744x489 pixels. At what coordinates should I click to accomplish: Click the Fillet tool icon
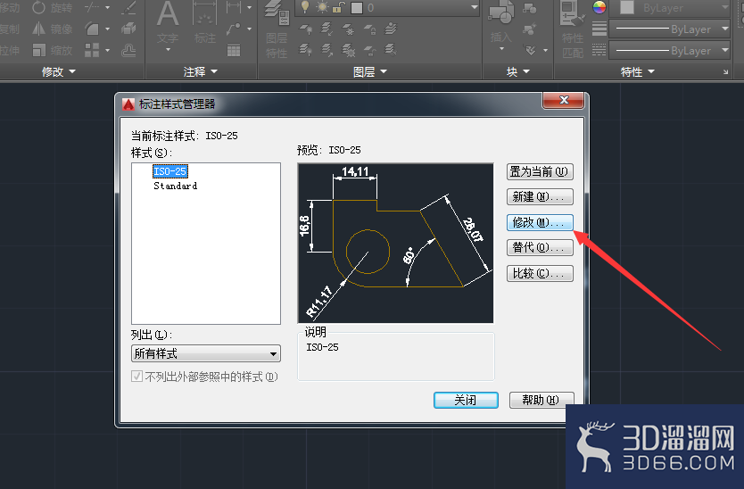[x=92, y=29]
